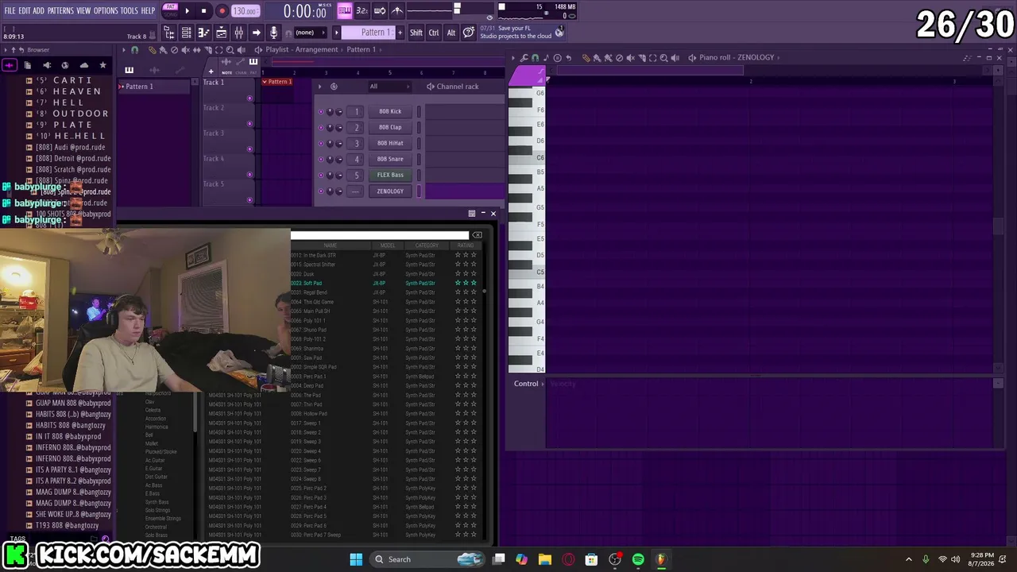Screen dimensions: 1017x572
Task: Mute the 808 Kick channel with its LED
Action: (x=321, y=112)
